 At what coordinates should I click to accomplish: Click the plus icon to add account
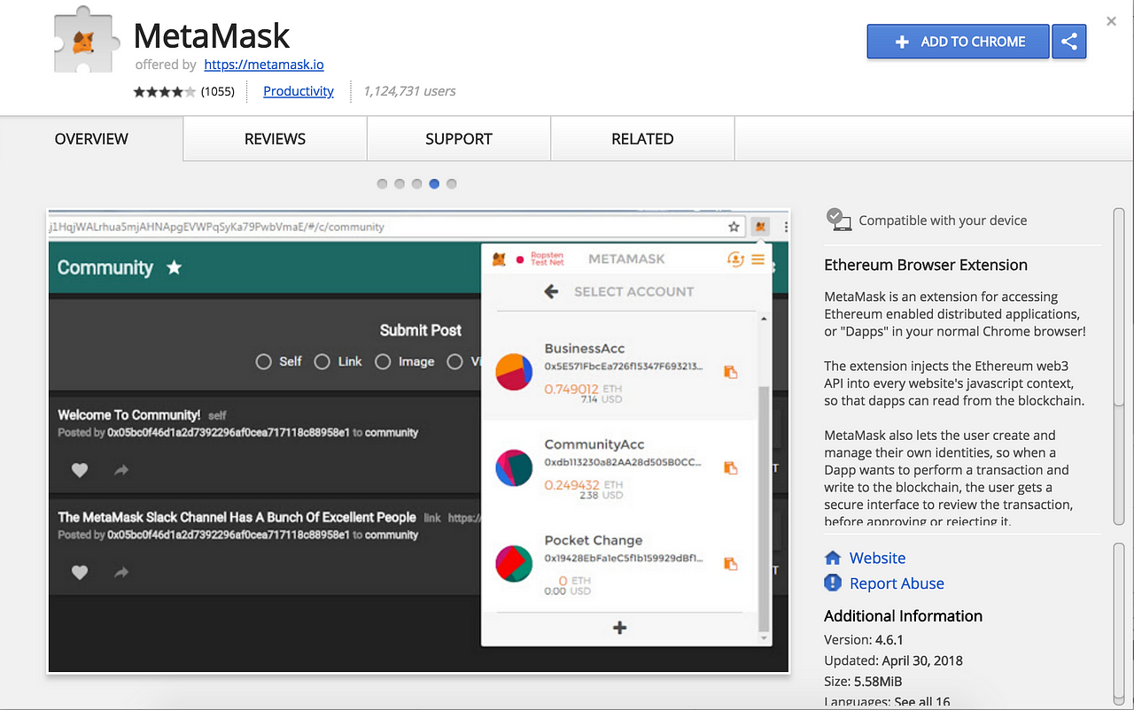(x=619, y=628)
